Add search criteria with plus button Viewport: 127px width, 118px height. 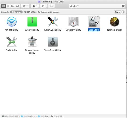coord(123,12)
